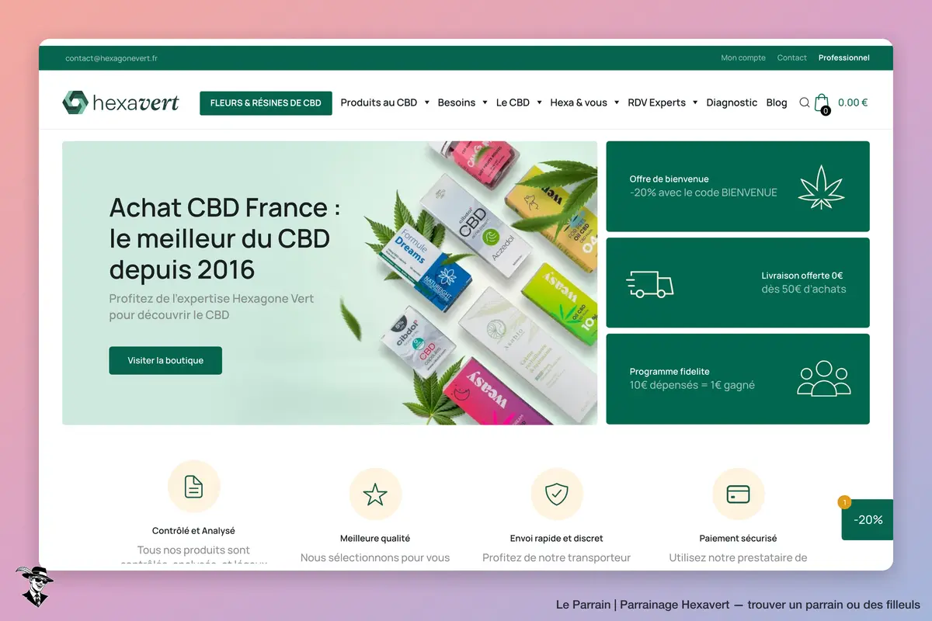Expand the Besoins dropdown arrow
This screenshot has width=932, height=621.
pos(485,102)
